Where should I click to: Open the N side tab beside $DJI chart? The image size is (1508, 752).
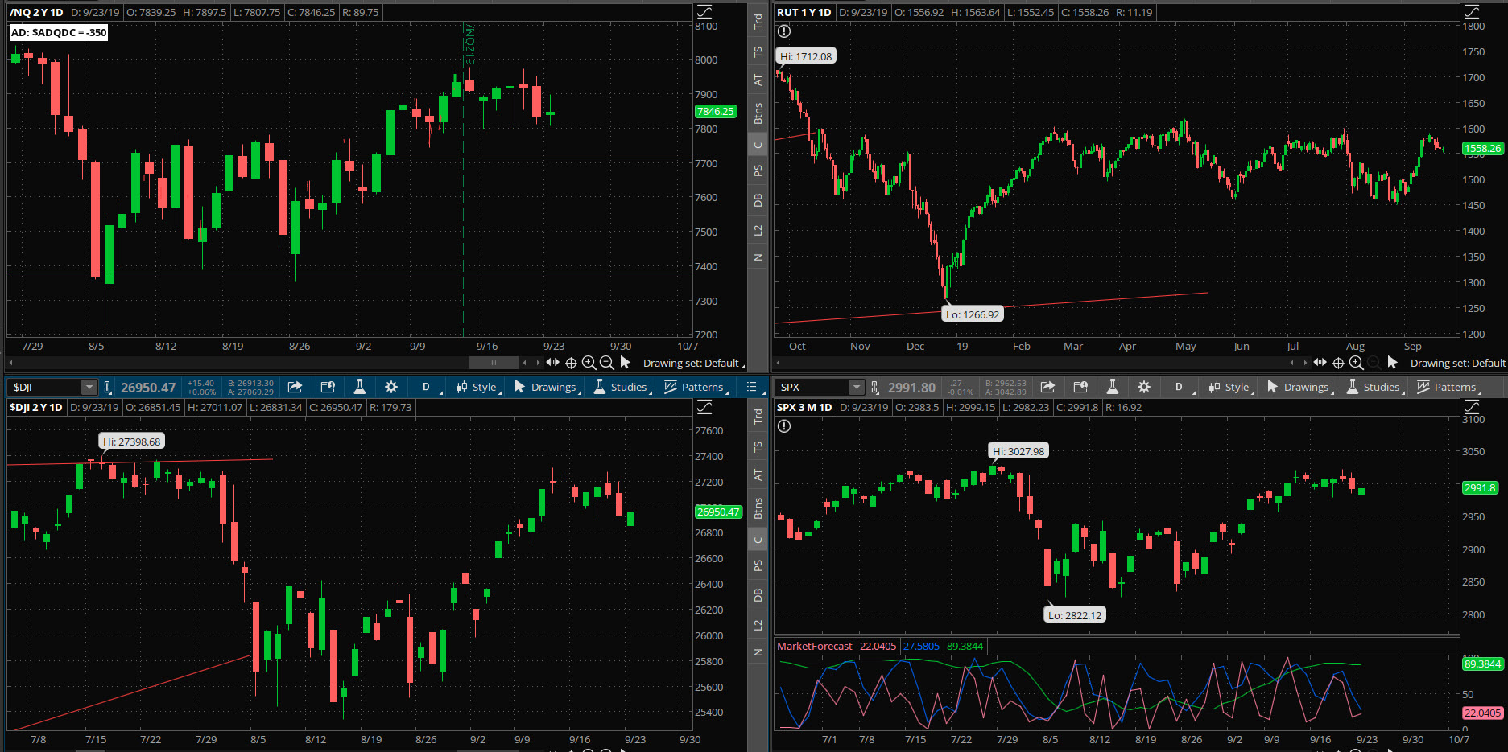(x=758, y=652)
